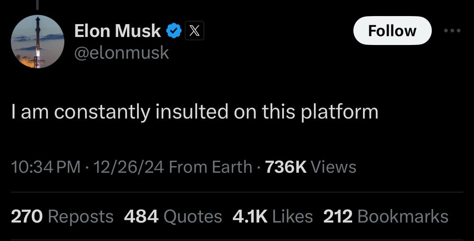Open the 212 Bookmarks count
Image resolution: width=474 pixels, height=241 pixels.
[386, 217]
